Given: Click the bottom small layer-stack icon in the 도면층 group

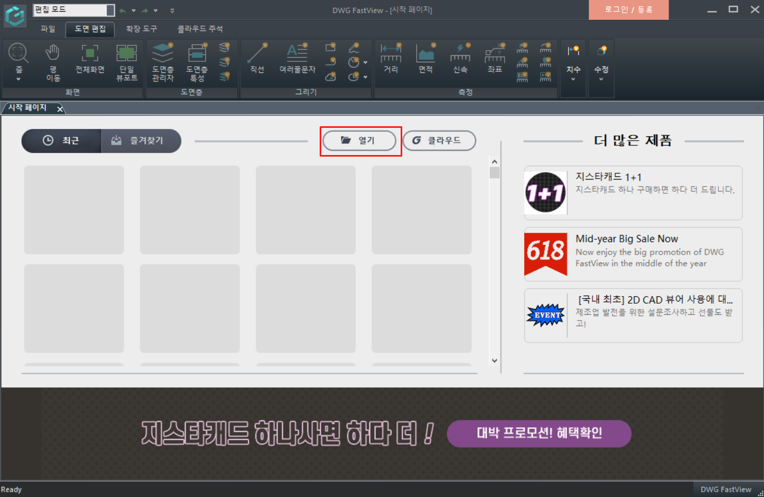Looking at the screenshot, I should pyautogui.click(x=225, y=76).
